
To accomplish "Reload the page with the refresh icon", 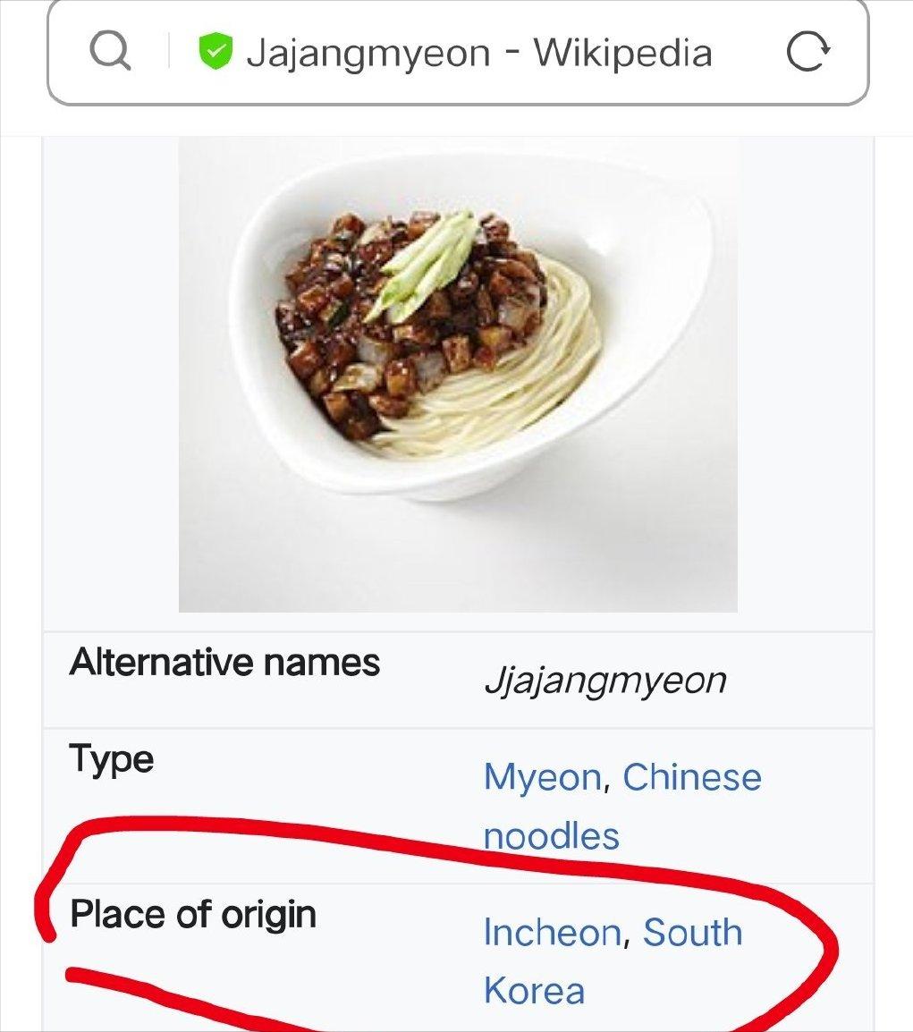I will pyautogui.click(x=808, y=51).
